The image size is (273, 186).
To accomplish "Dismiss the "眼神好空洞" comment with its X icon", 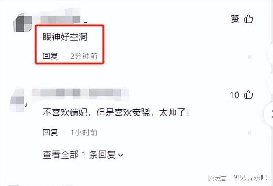I will coord(249,57).
